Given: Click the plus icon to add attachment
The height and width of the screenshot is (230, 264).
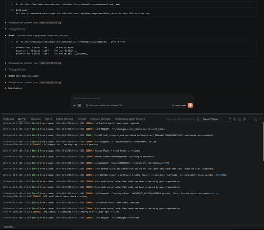Looking at the screenshot, I should (74, 105).
